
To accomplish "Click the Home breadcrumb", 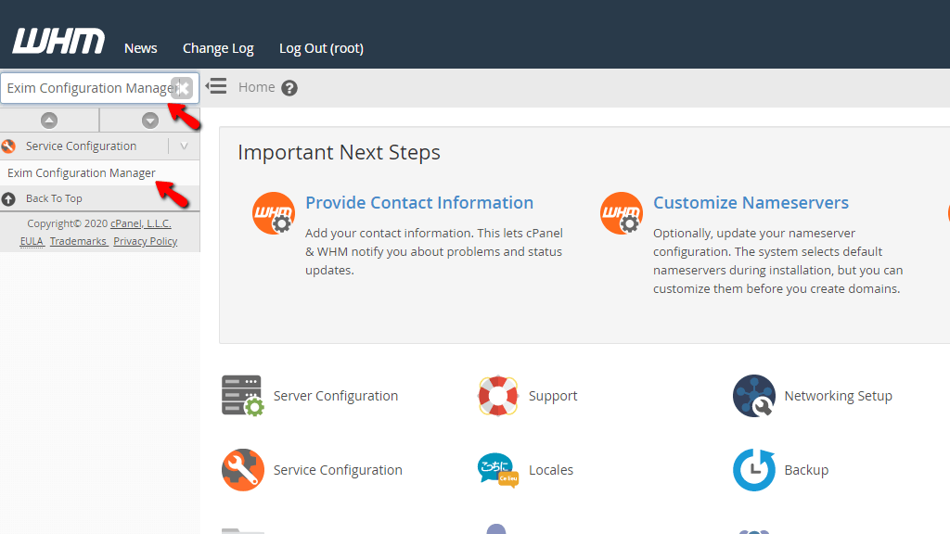I will (x=256, y=87).
